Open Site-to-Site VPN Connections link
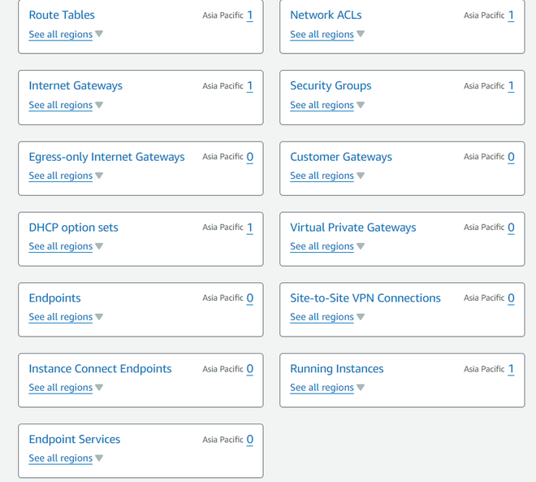 365,298
